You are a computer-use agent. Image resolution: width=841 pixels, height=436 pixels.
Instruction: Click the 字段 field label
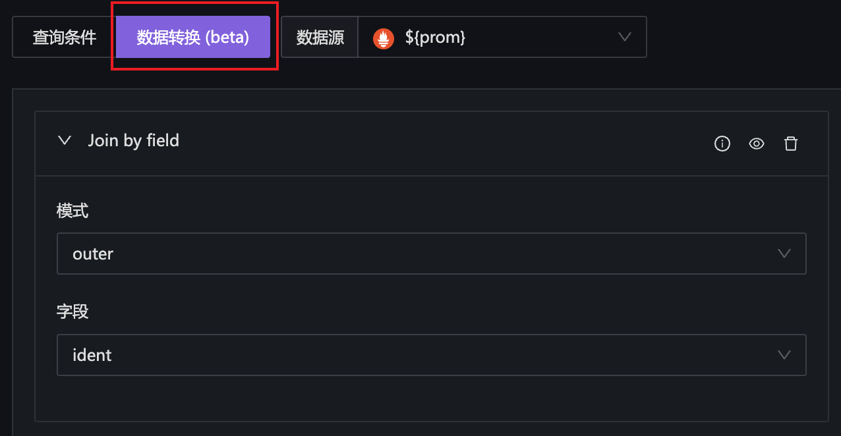(72, 312)
